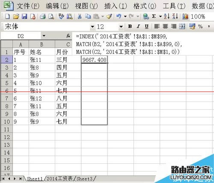The height and width of the screenshot is (183, 214).
Task: Align text left
Action: click(157, 26)
